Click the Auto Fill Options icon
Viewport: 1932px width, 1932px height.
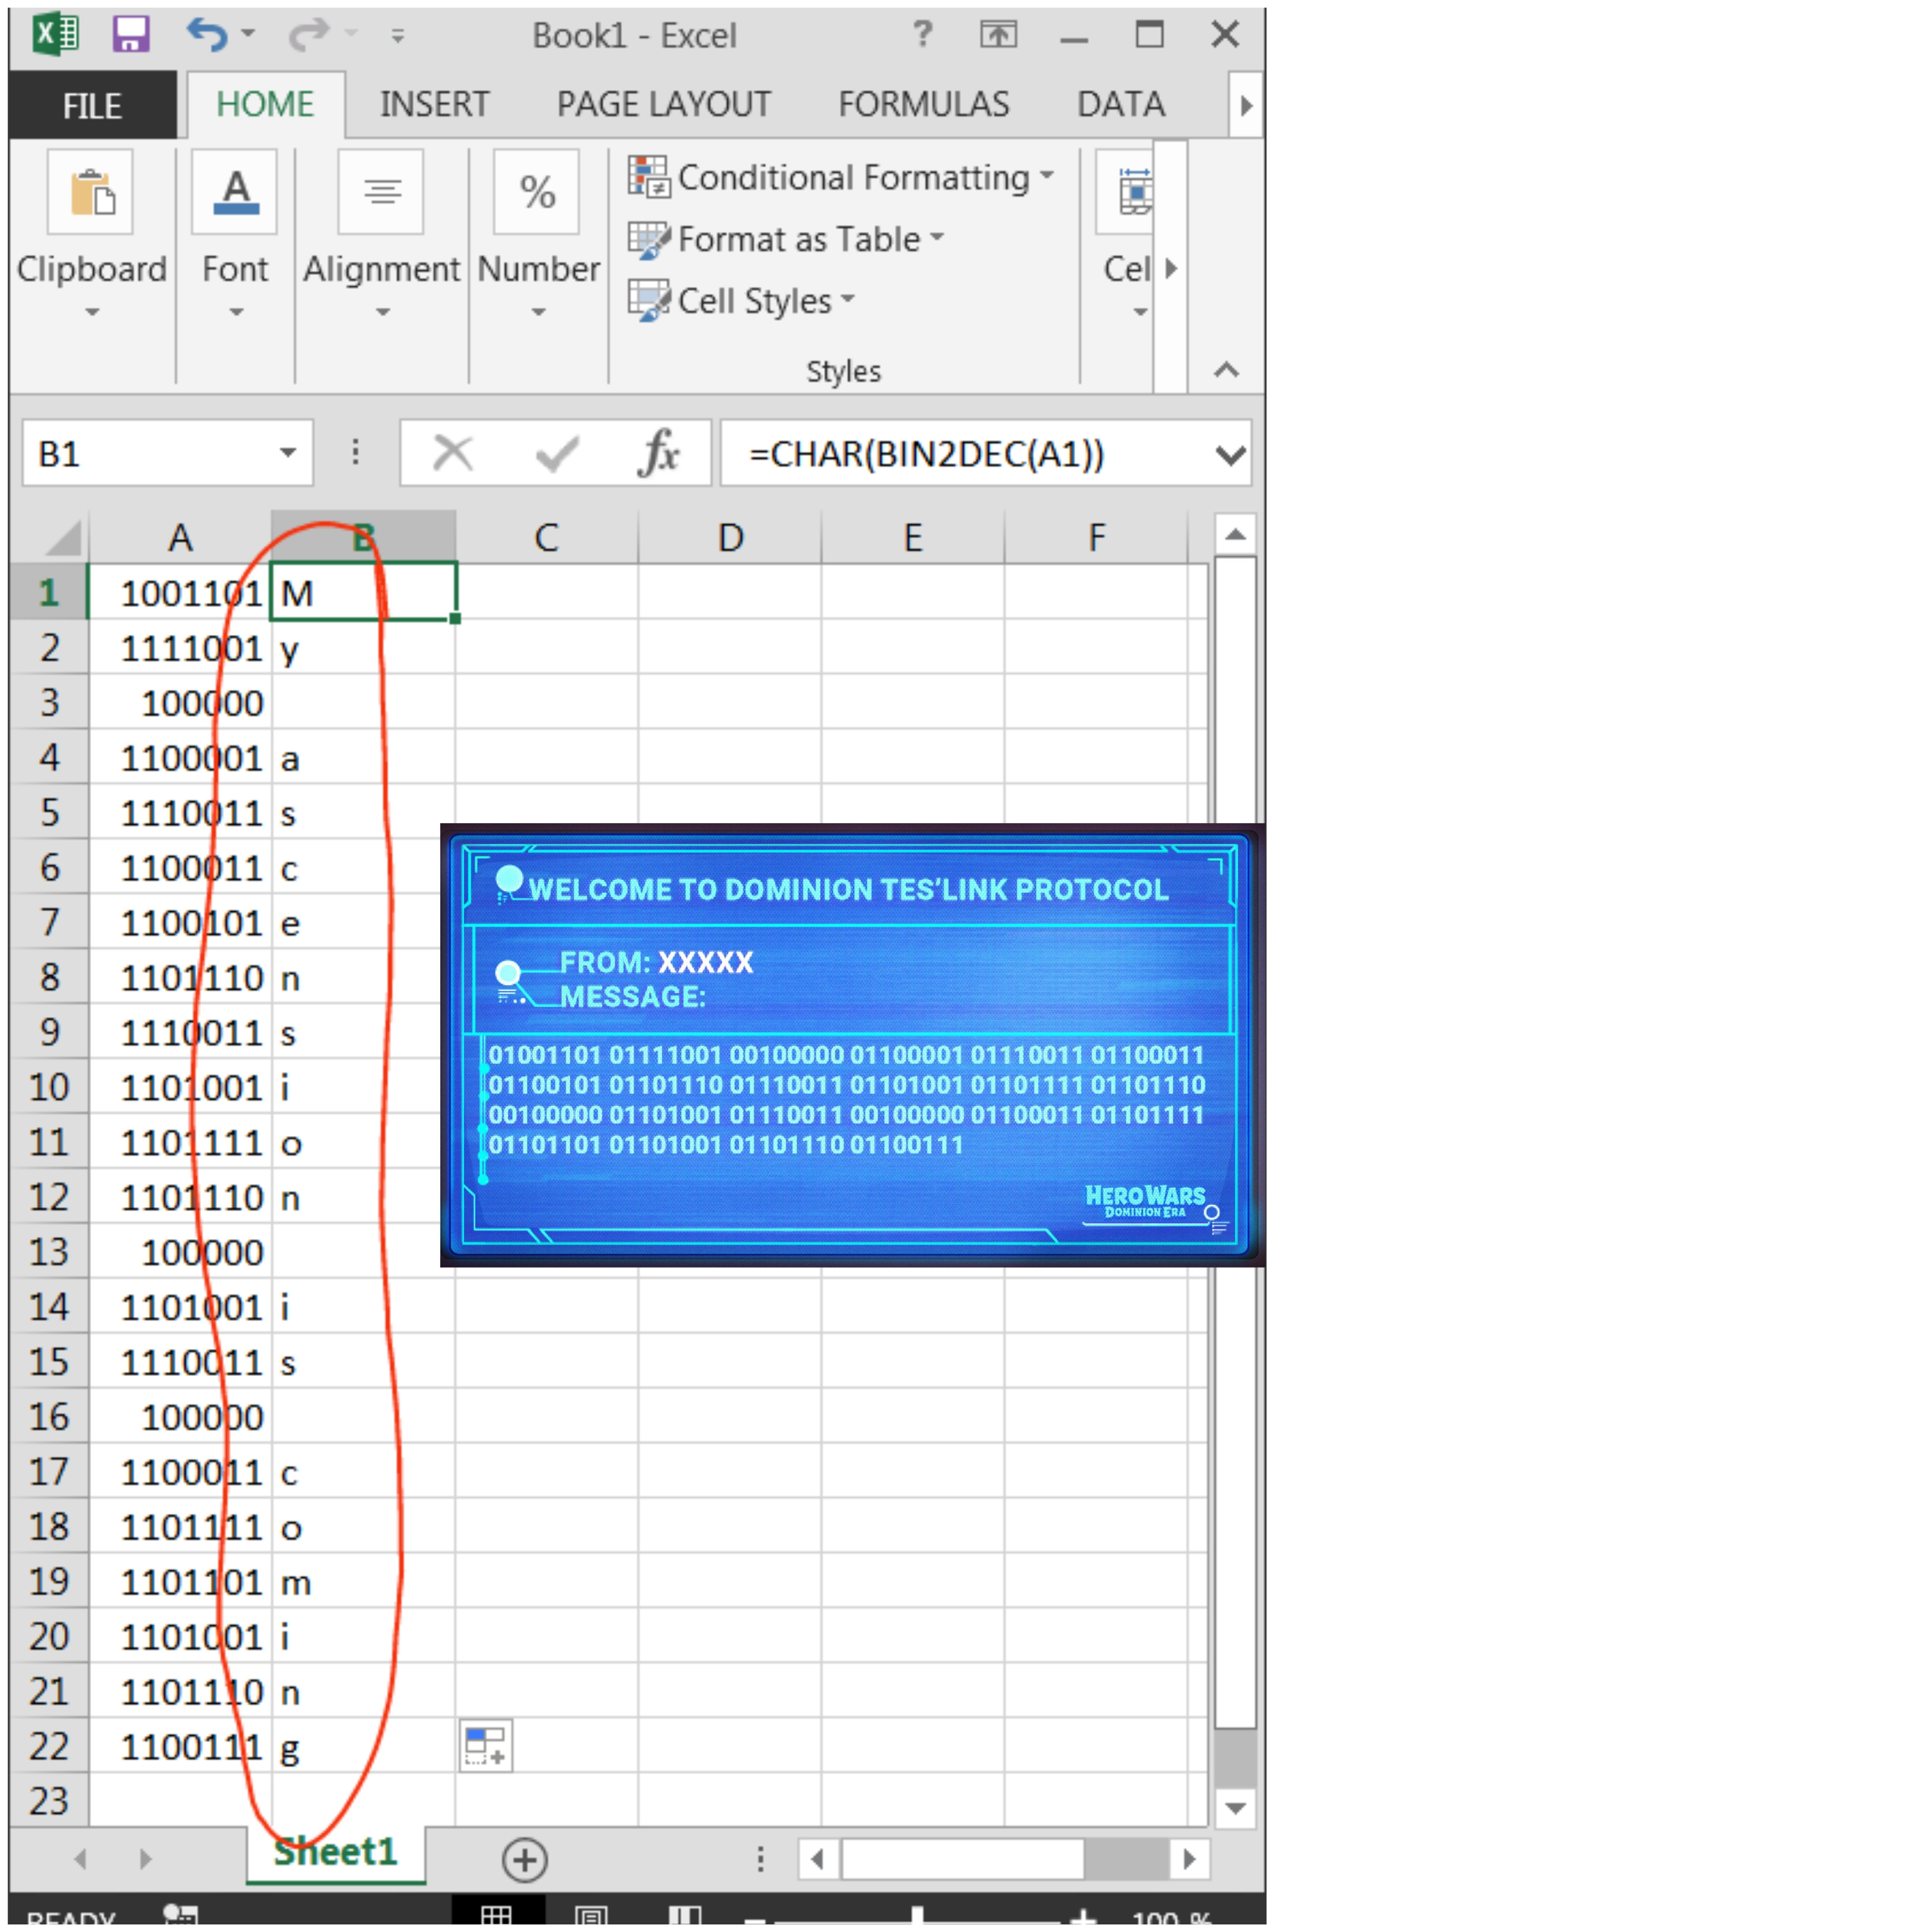(x=486, y=1746)
